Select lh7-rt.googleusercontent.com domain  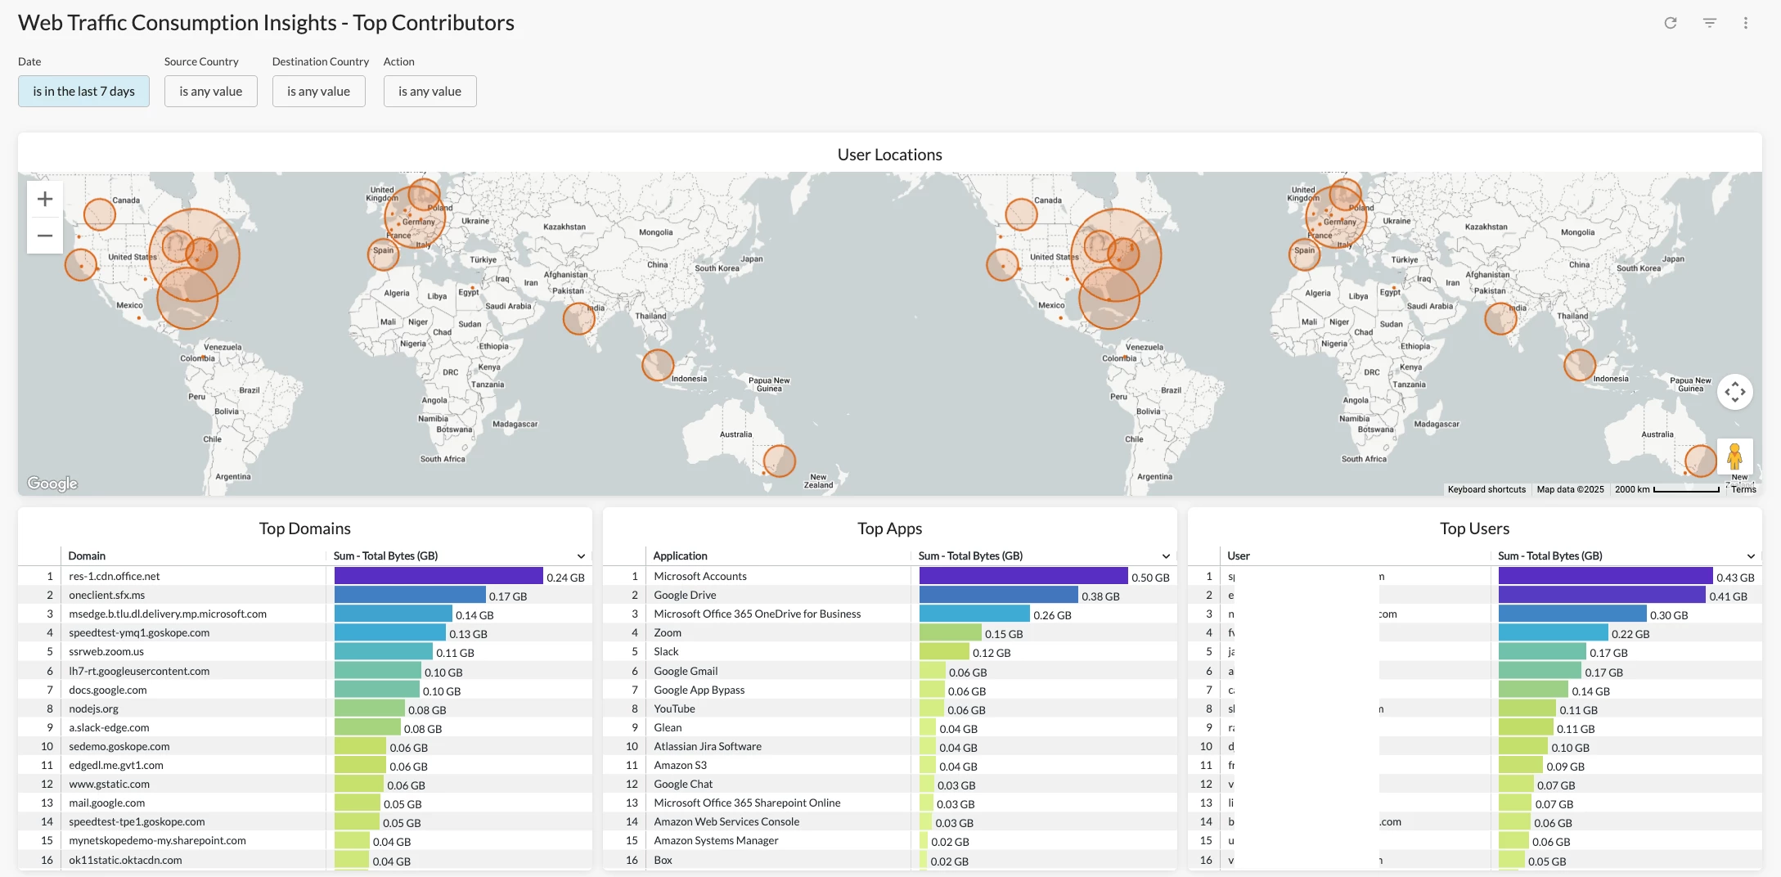139,671
